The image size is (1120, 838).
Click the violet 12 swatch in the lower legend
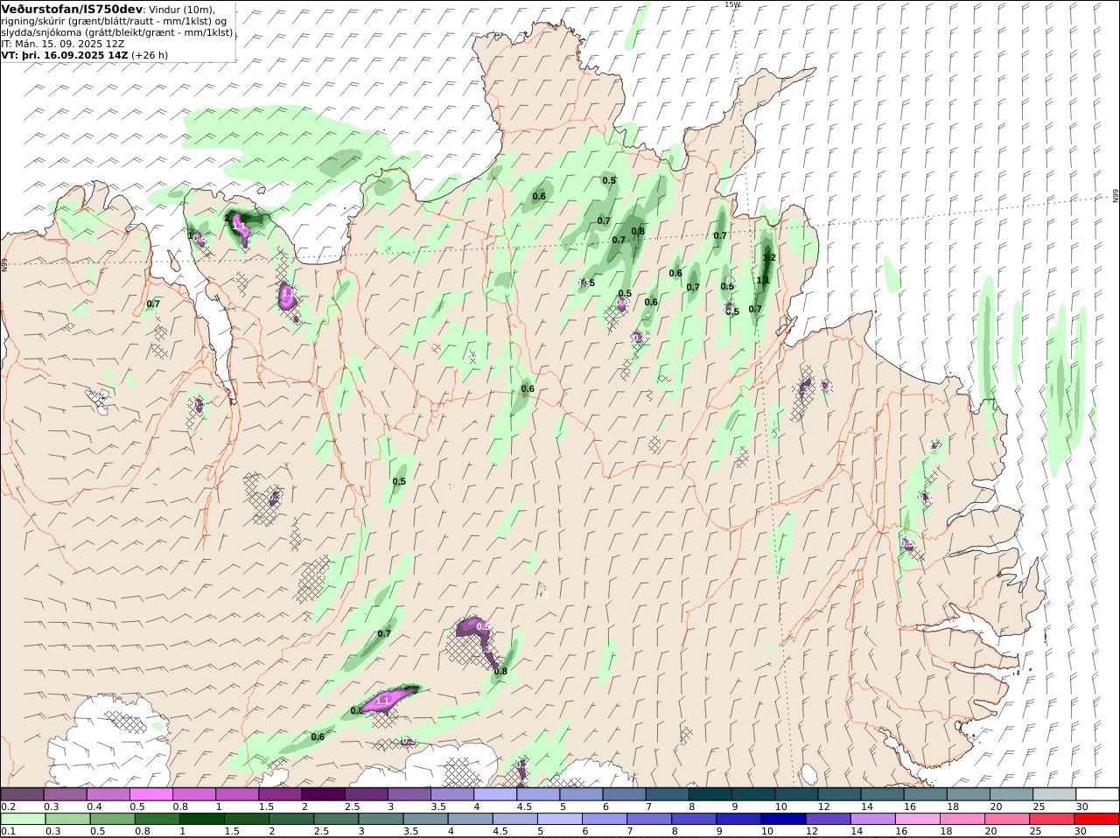[827, 819]
